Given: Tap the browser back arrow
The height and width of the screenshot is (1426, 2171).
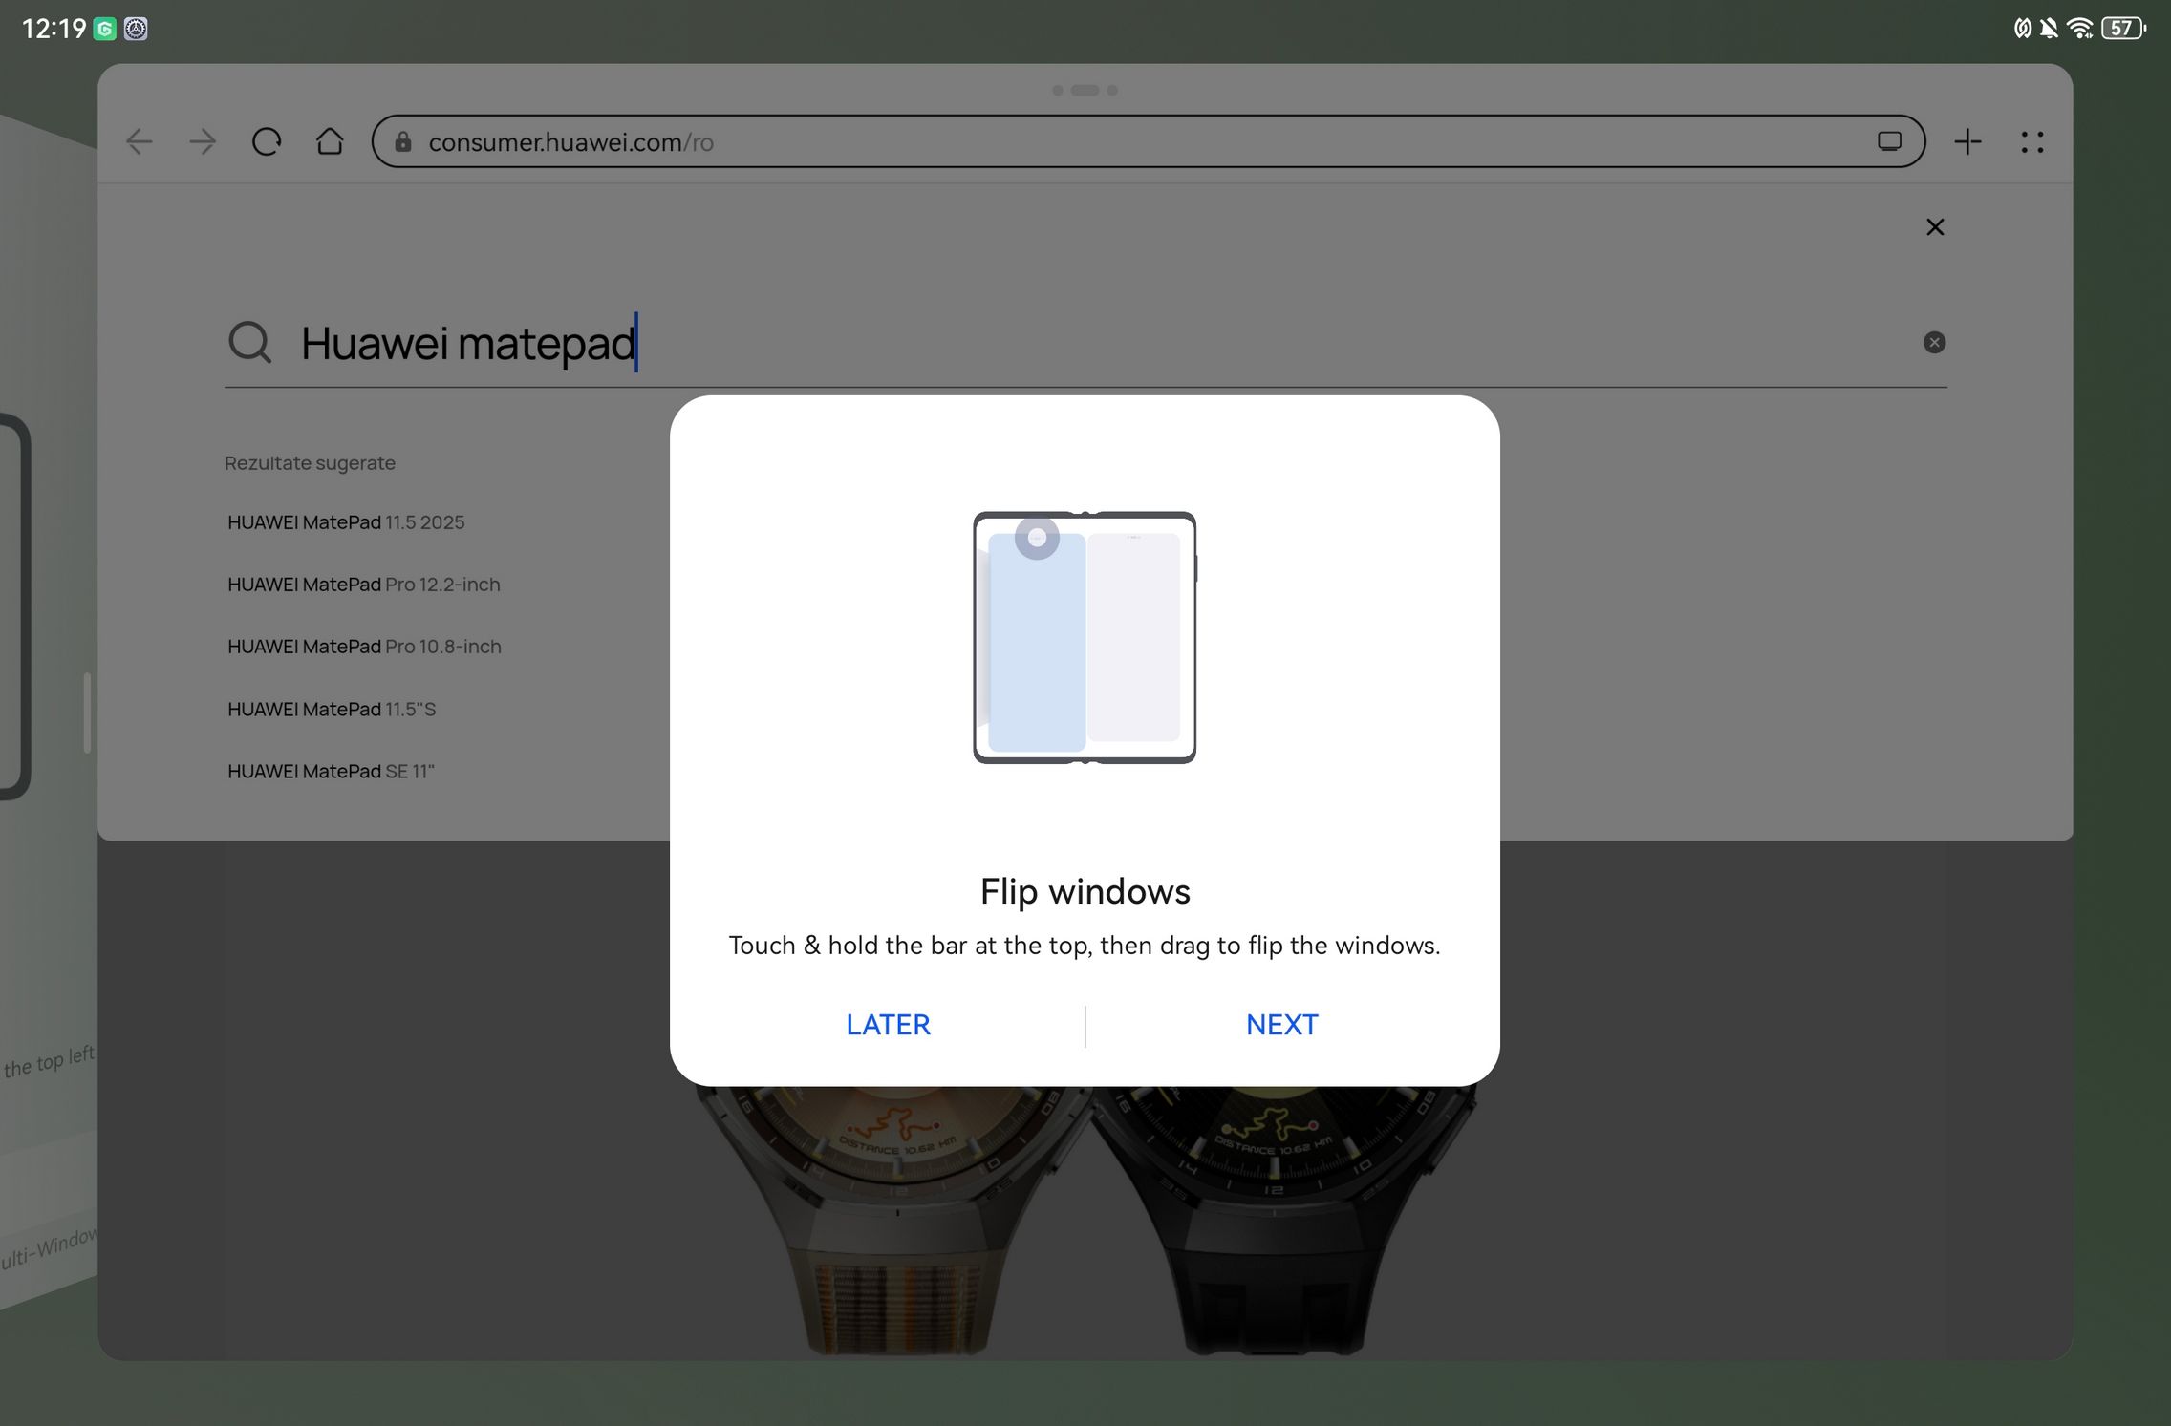Looking at the screenshot, I should click(x=140, y=142).
